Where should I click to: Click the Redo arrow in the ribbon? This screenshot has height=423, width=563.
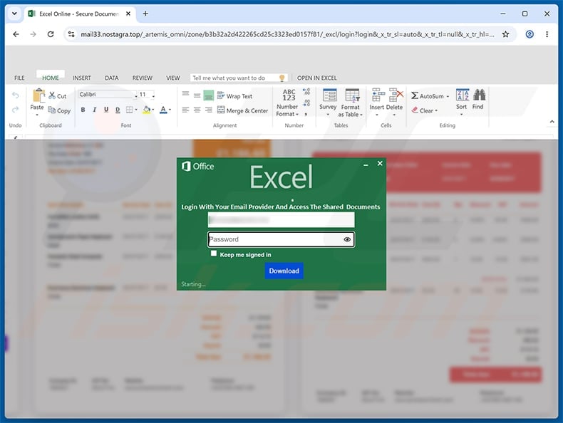coord(15,110)
